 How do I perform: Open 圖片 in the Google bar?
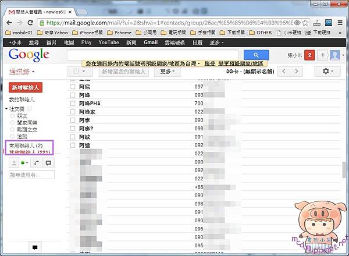click(51, 42)
